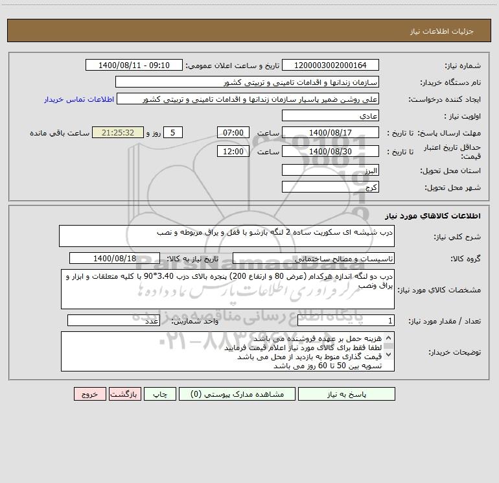Click the request creator field علی روشن ضمیر
Image resolution: width=499 pixels, height=483 pixels.
(248, 99)
